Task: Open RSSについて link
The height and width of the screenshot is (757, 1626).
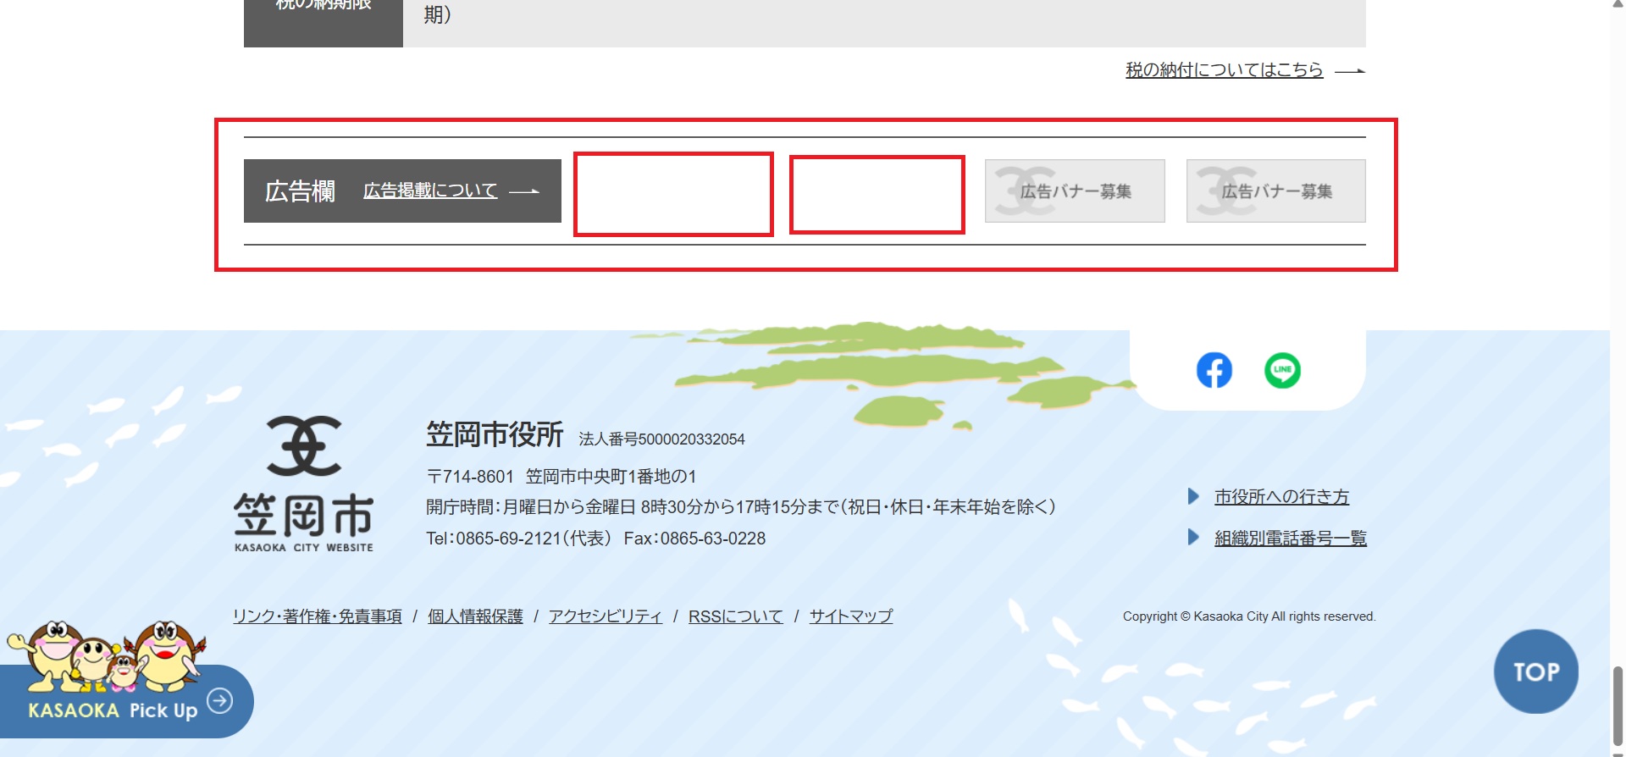Action: point(736,616)
